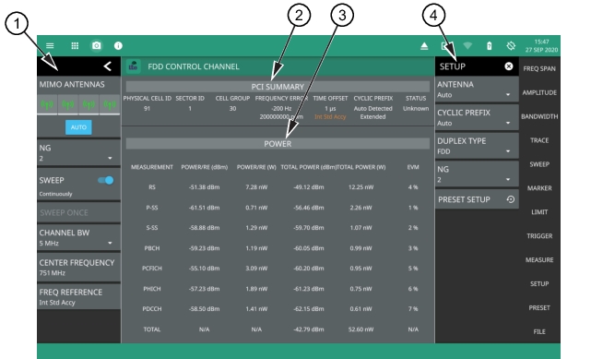Screen dimensions: 603x359
Task: Click the EVM column header
Action: click(x=413, y=167)
